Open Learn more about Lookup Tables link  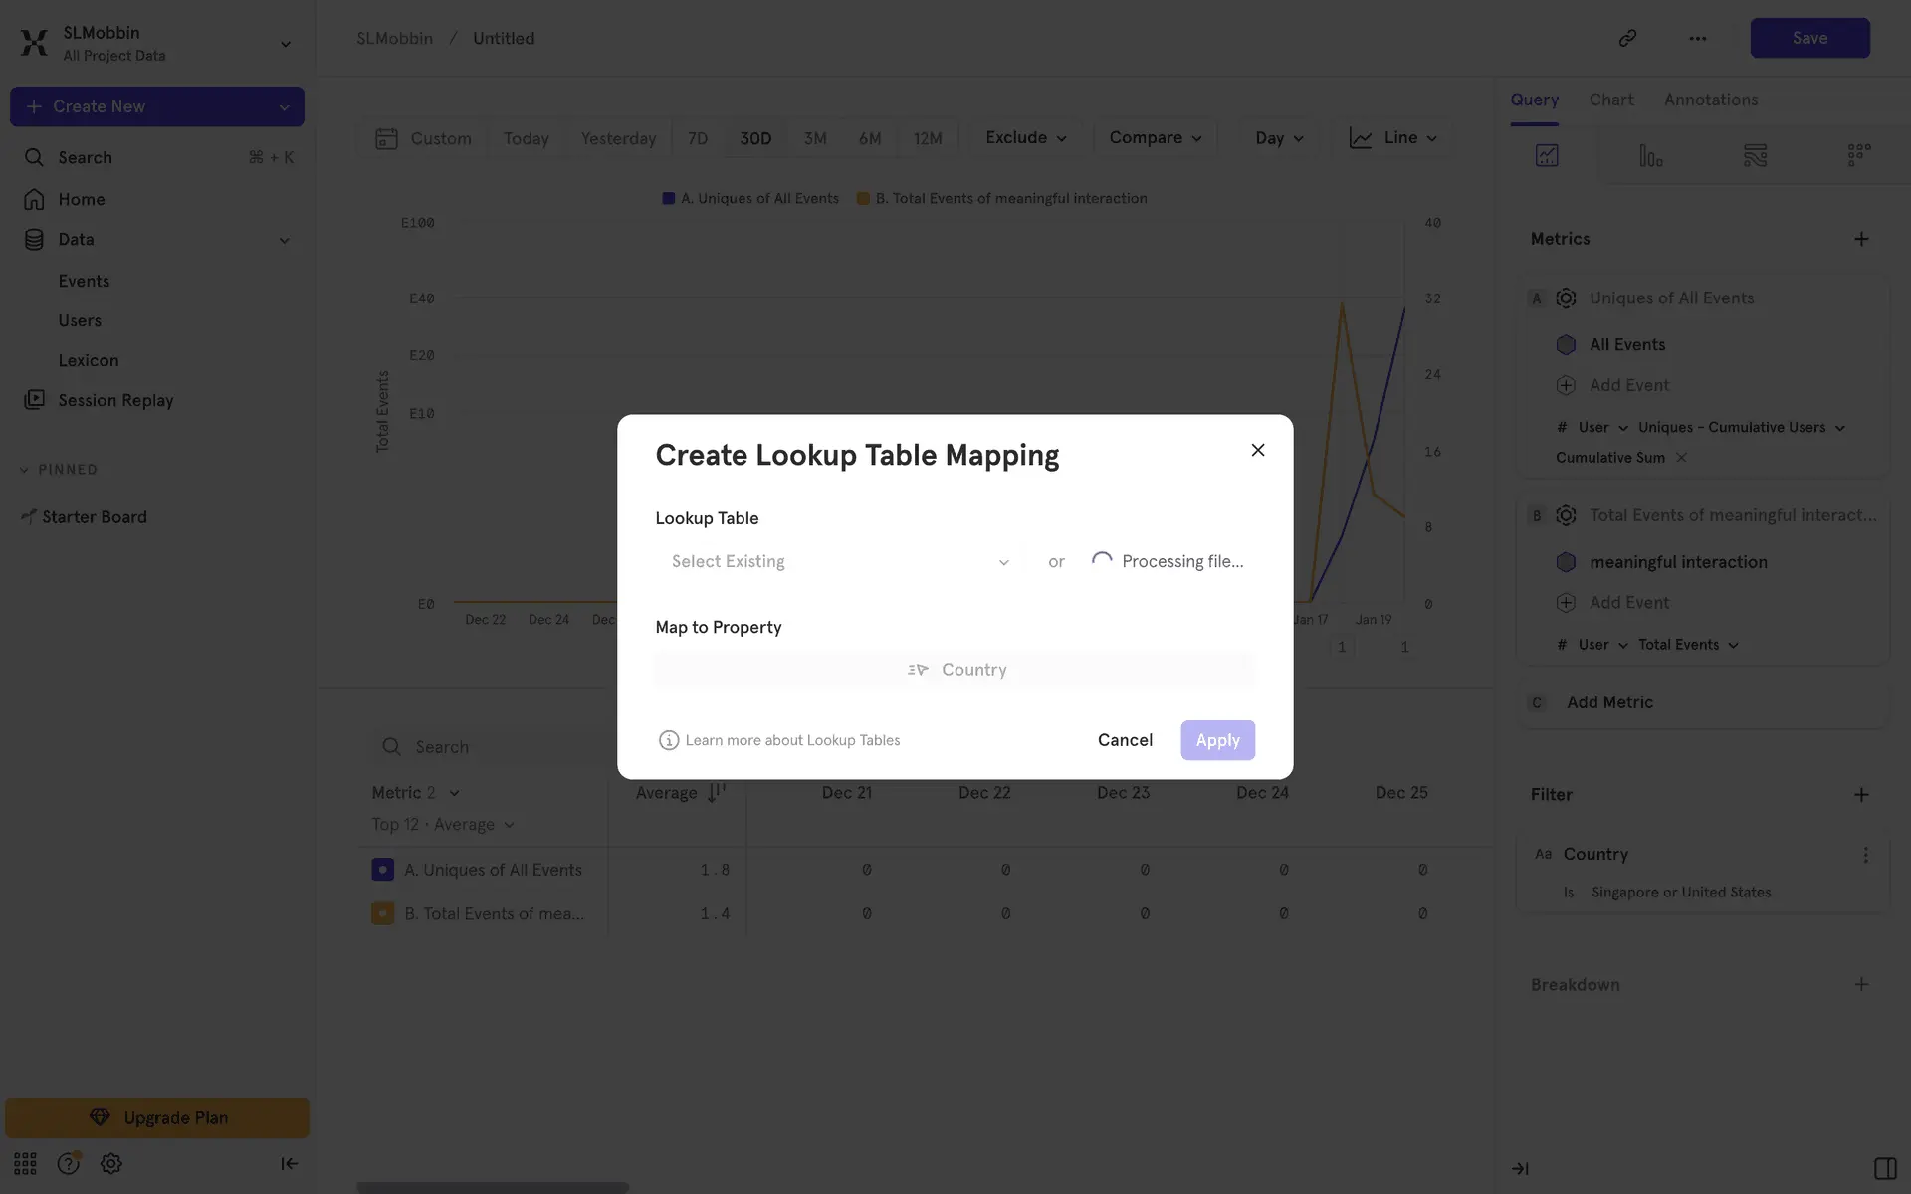792,740
